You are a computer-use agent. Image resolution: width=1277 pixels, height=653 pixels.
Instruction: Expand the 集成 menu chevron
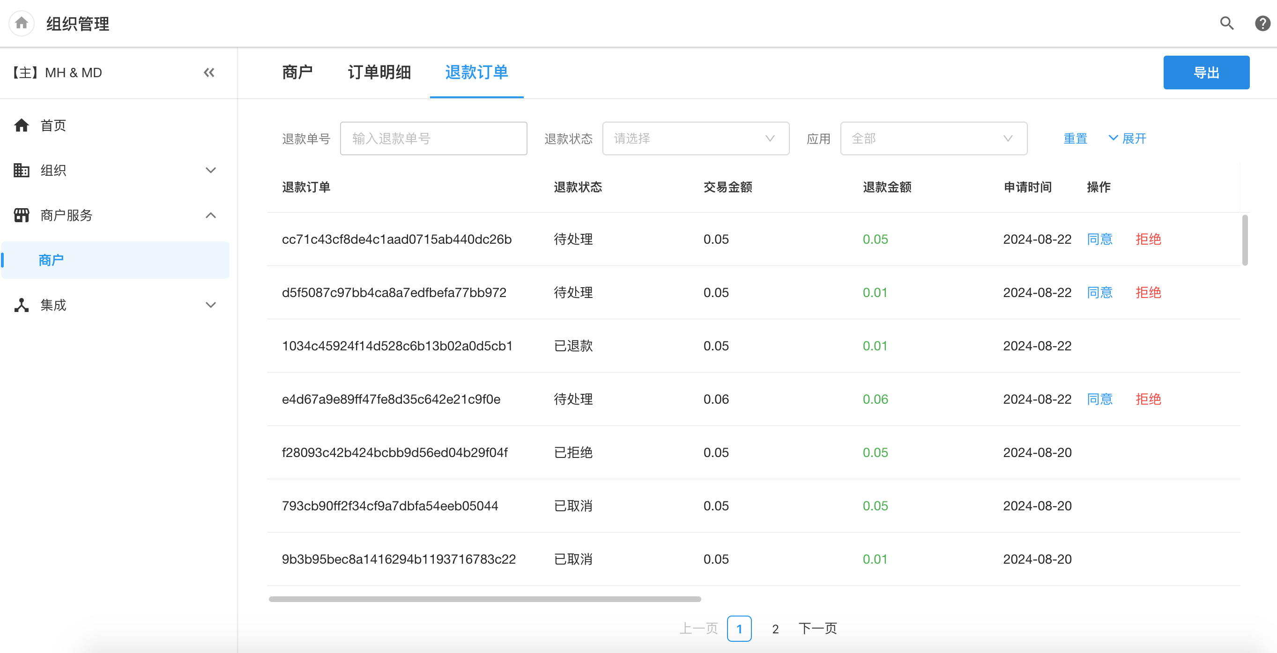pos(211,305)
